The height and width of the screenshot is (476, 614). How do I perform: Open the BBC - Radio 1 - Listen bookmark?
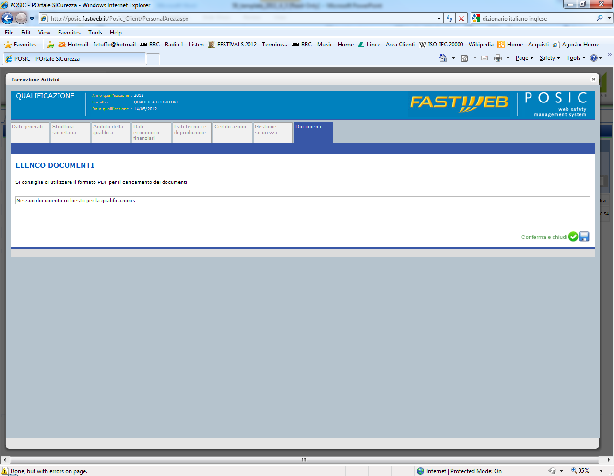coord(172,45)
